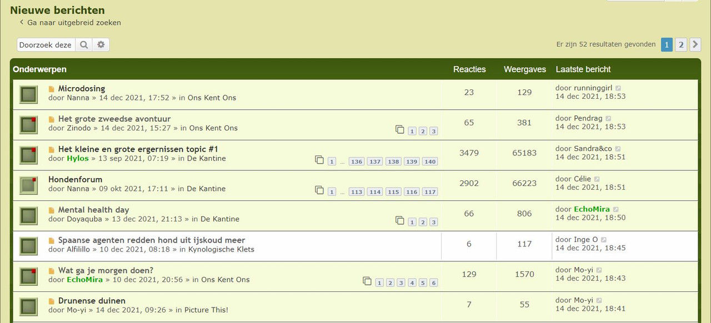Open Picture This! forum

click(206, 310)
